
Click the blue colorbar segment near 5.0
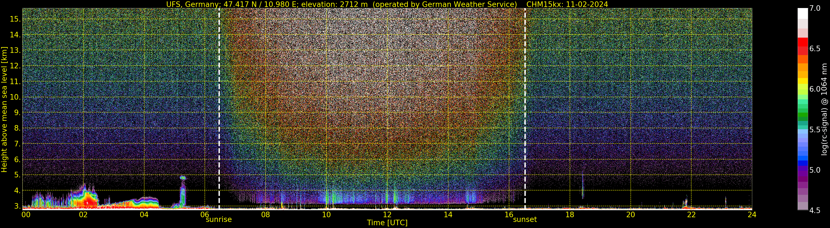803,163
